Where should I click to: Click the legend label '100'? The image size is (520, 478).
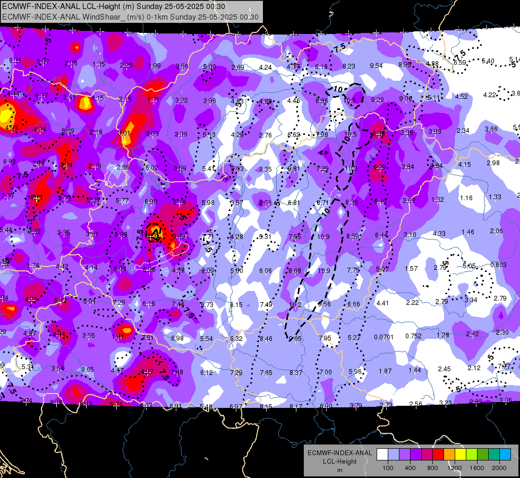point(388,468)
